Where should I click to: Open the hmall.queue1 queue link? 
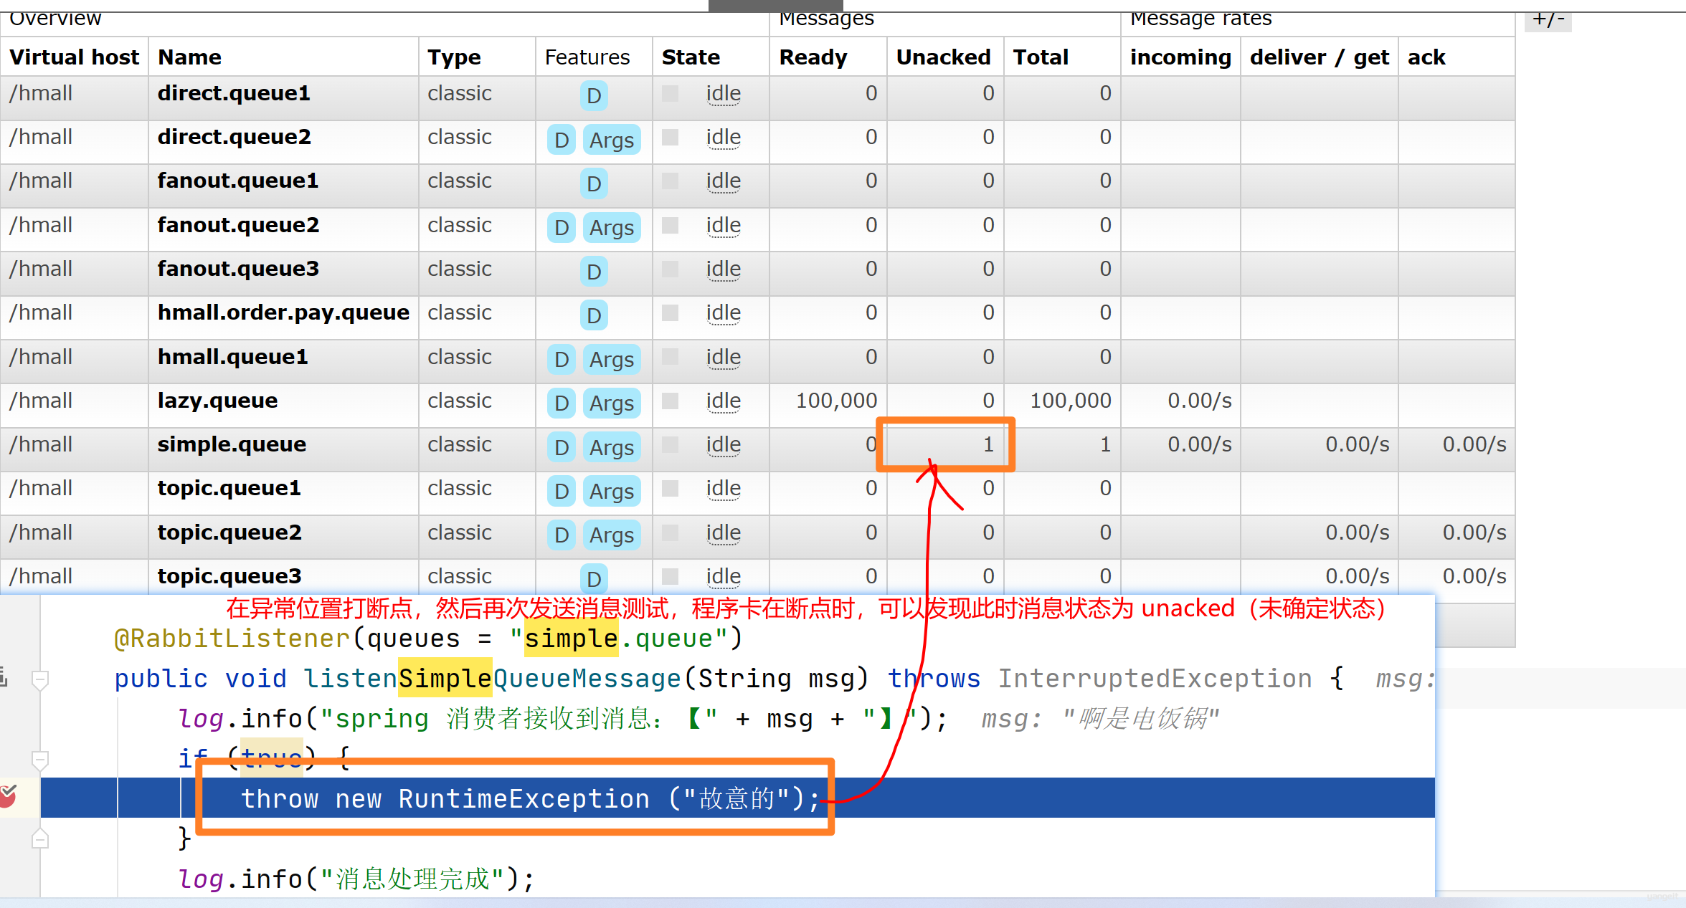click(x=232, y=358)
